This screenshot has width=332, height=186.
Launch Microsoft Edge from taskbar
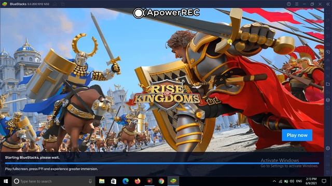point(126,181)
